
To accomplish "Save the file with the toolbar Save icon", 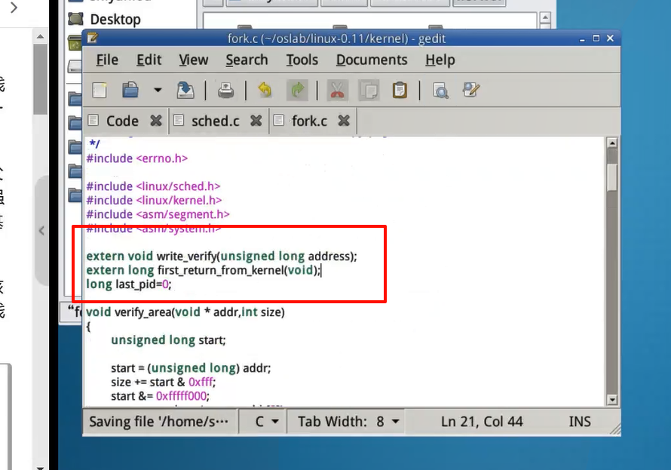I will point(185,91).
